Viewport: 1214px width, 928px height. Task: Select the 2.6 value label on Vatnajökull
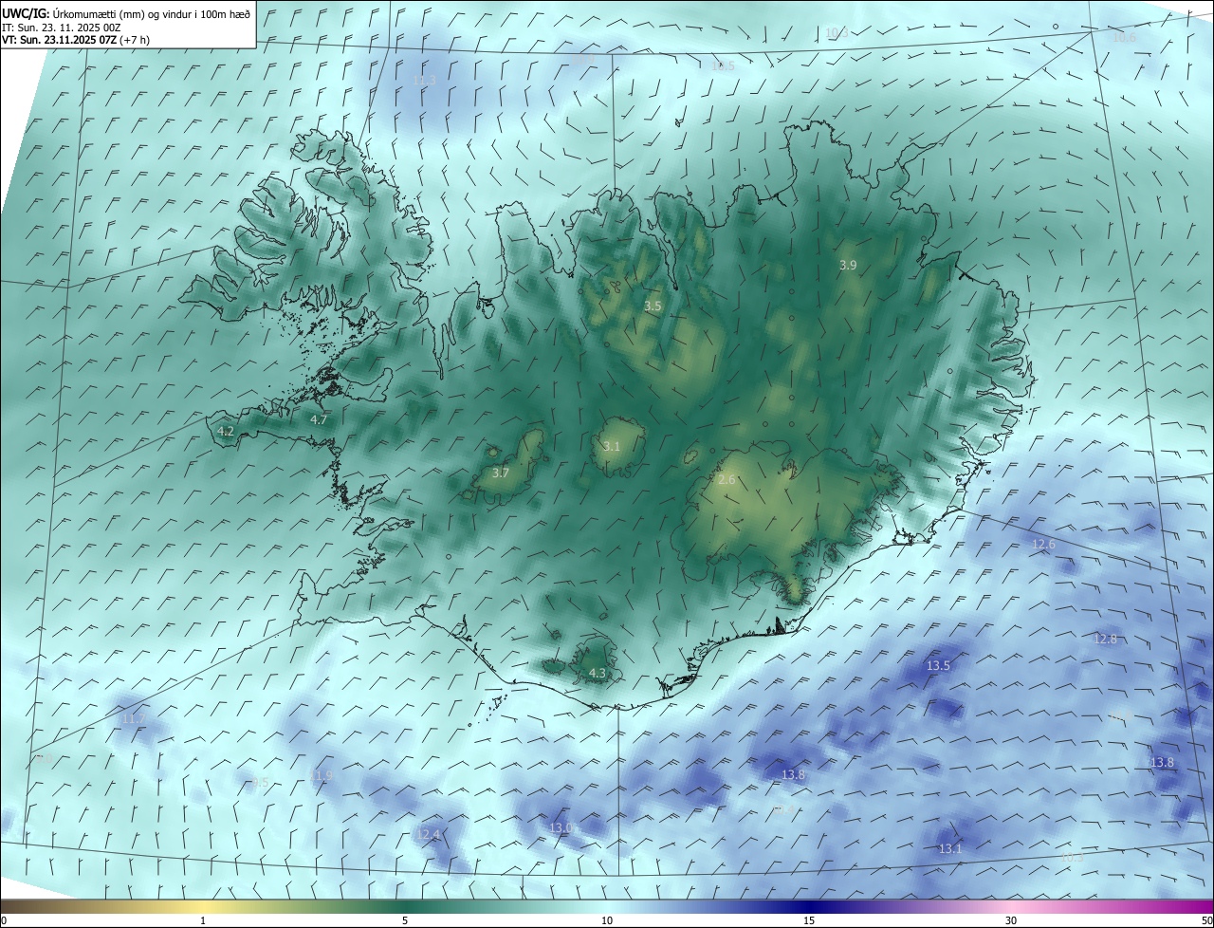(x=727, y=480)
